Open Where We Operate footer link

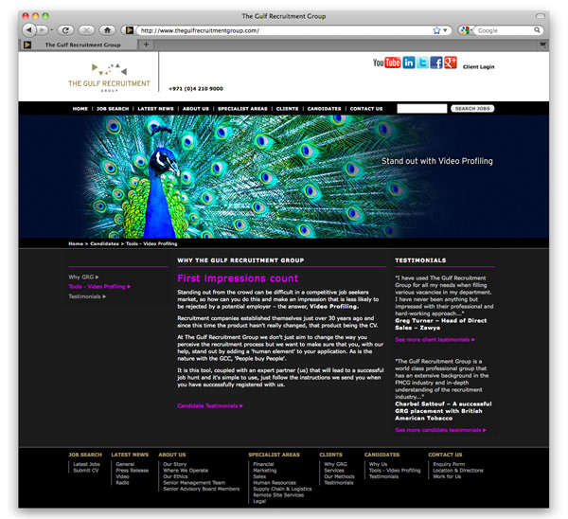tap(186, 471)
